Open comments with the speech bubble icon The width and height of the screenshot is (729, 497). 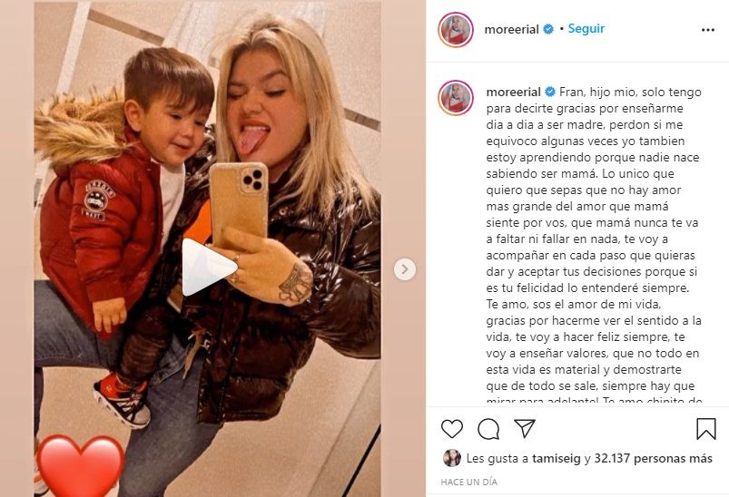pyautogui.click(x=488, y=428)
